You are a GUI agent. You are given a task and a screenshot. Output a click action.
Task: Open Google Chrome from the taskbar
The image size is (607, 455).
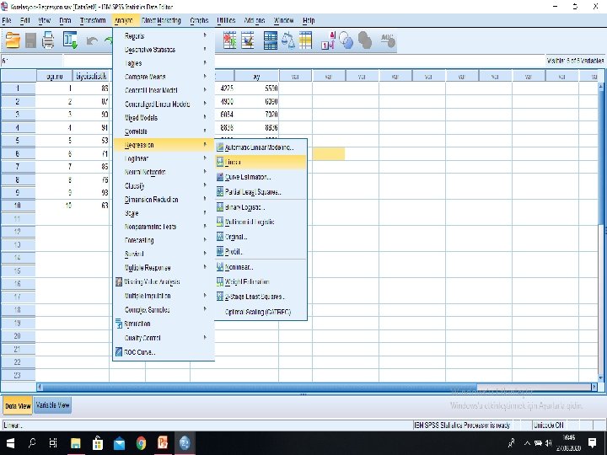[x=141, y=443]
